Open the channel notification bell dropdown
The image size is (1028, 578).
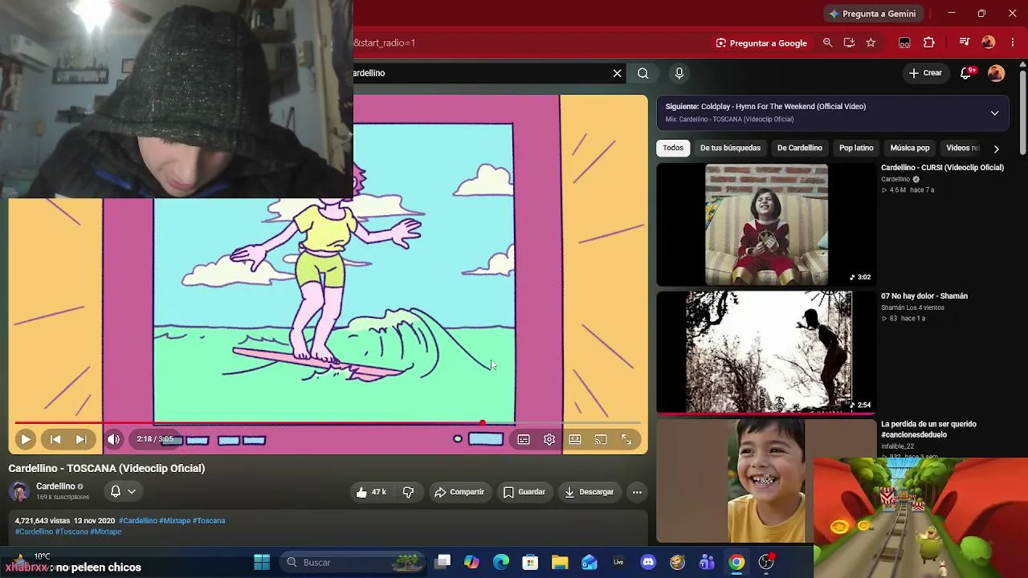click(123, 491)
